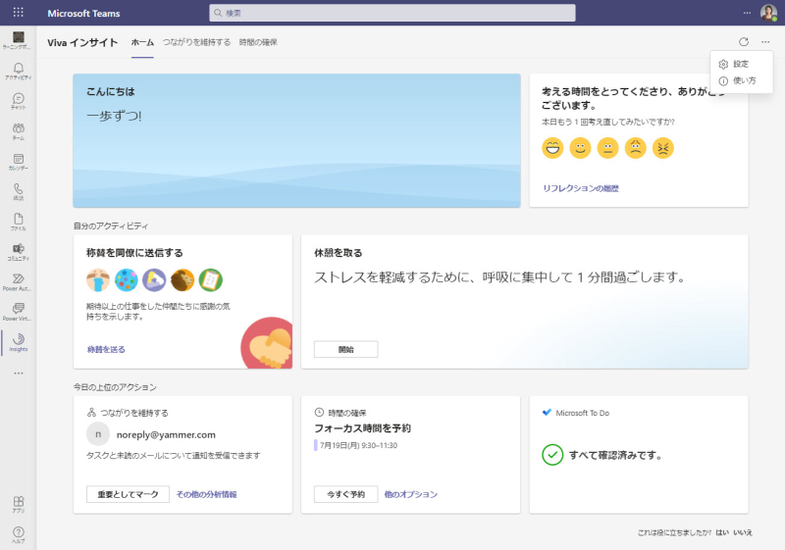
Task: Open その他の分析情報 link
Action: [x=206, y=494]
